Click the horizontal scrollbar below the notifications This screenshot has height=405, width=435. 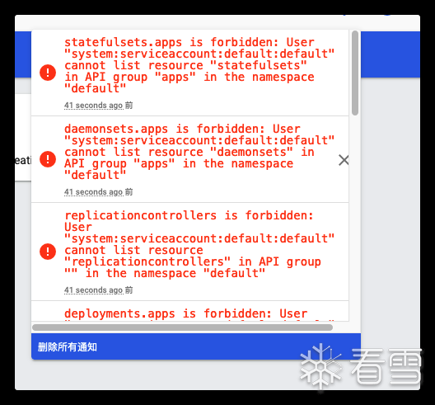182,327
